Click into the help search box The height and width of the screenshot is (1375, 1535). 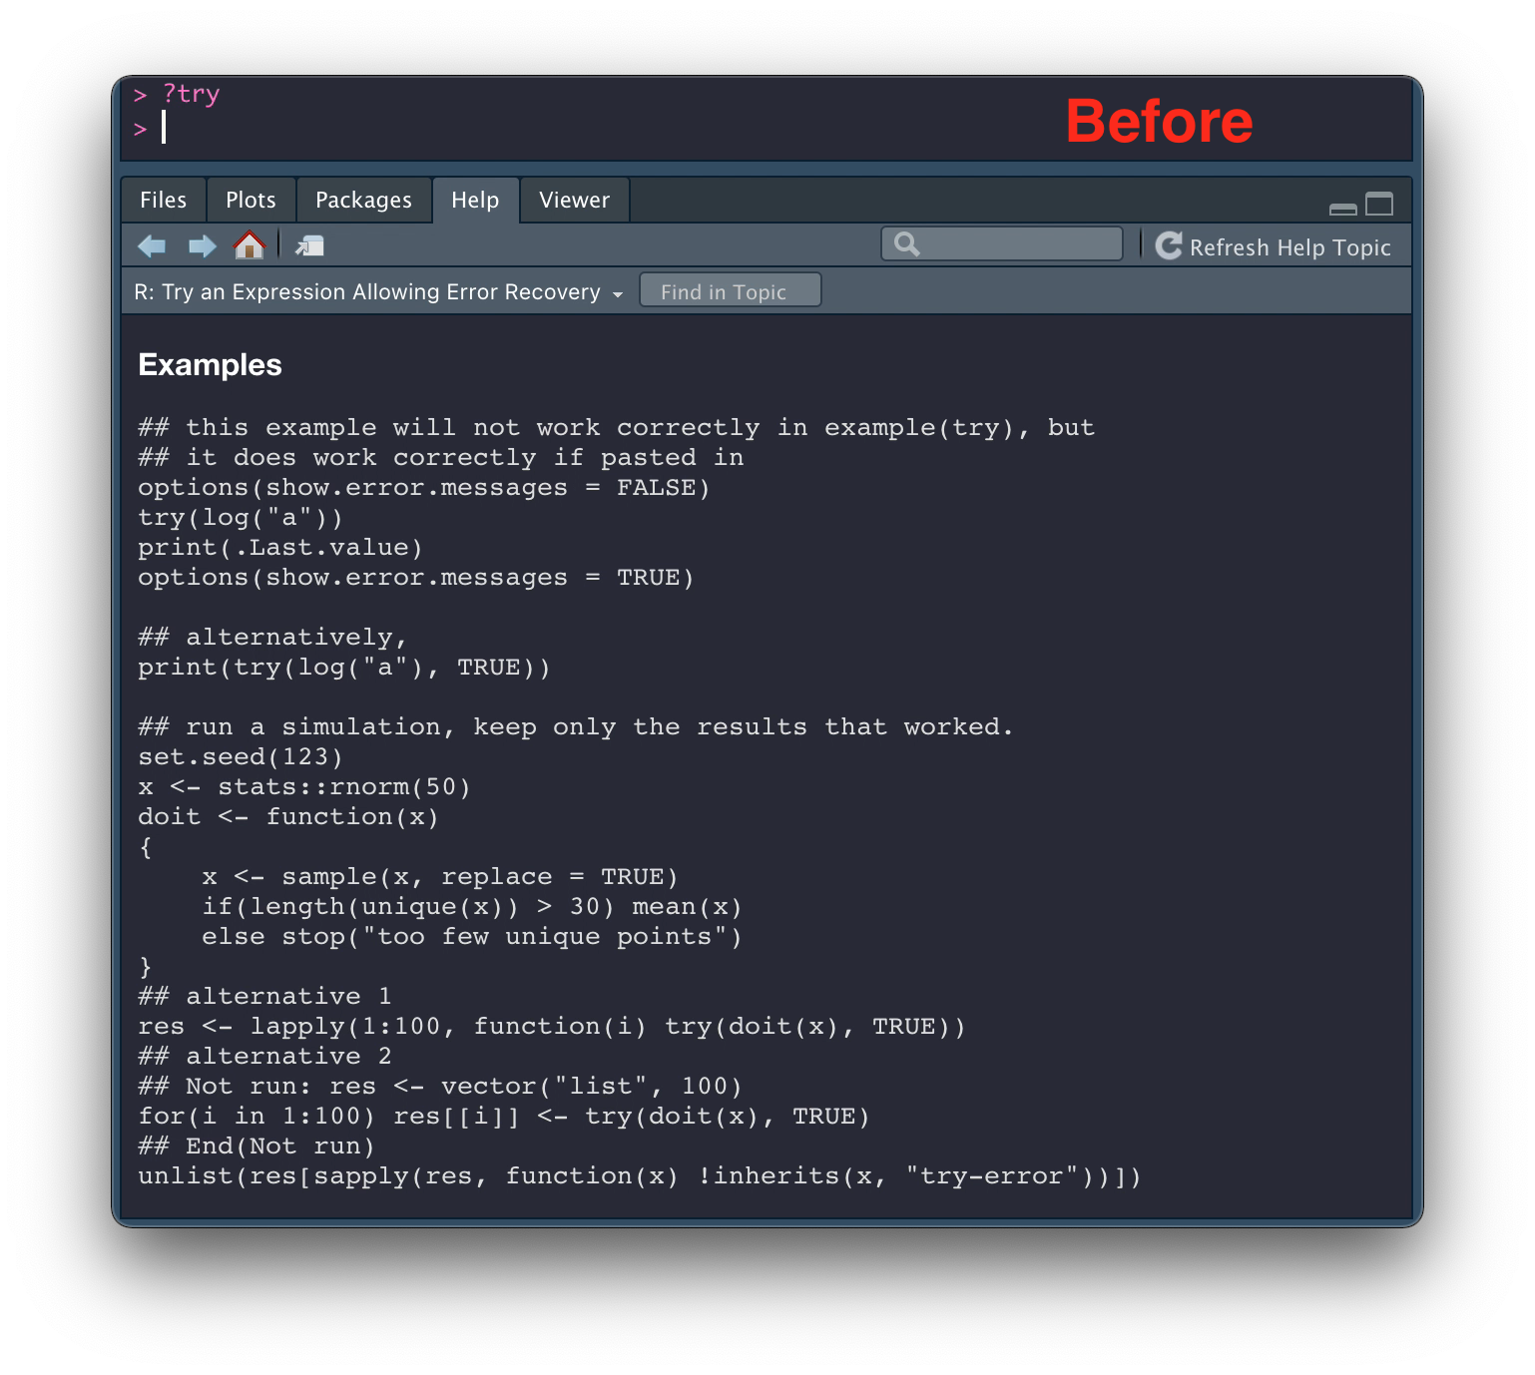(x=1002, y=244)
